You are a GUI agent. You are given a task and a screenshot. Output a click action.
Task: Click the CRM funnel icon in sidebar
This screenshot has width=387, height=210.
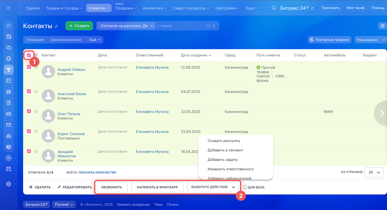(x=8, y=70)
